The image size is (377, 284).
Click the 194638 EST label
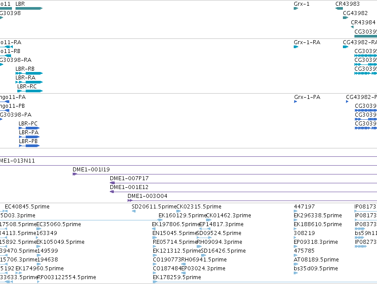click(x=47, y=260)
